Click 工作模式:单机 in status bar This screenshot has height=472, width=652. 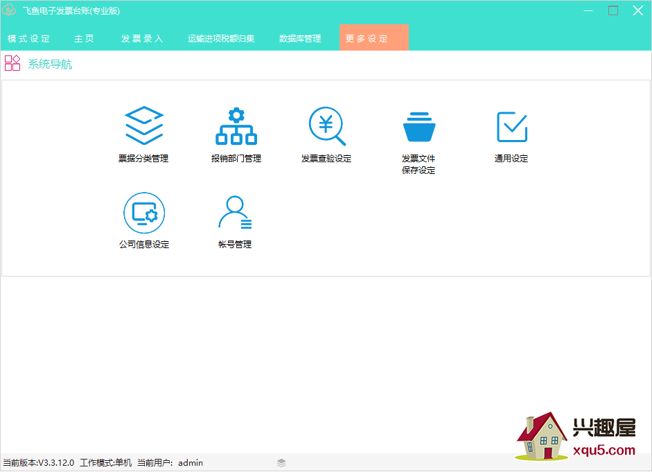(105, 462)
